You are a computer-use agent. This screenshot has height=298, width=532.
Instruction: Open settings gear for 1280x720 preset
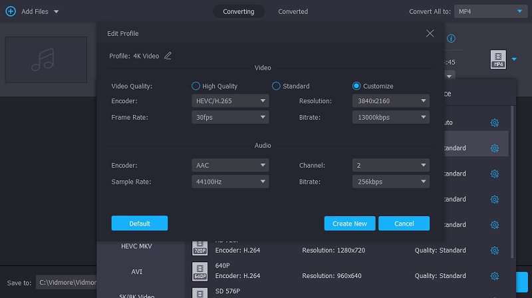point(494,250)
